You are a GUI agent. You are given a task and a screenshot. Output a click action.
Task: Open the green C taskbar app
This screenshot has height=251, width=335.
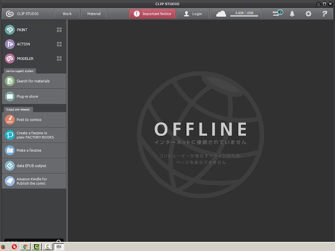point(37,247)
